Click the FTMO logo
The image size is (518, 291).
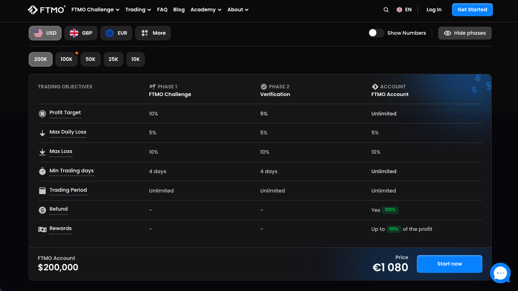[47, 9]
